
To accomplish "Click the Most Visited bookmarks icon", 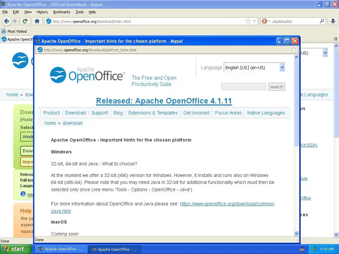I will [4, 31].
